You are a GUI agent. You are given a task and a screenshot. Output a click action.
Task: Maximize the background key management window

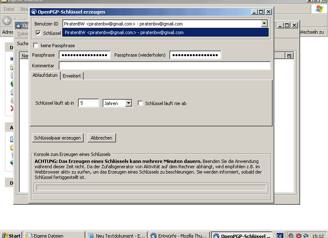click(287, 25)
